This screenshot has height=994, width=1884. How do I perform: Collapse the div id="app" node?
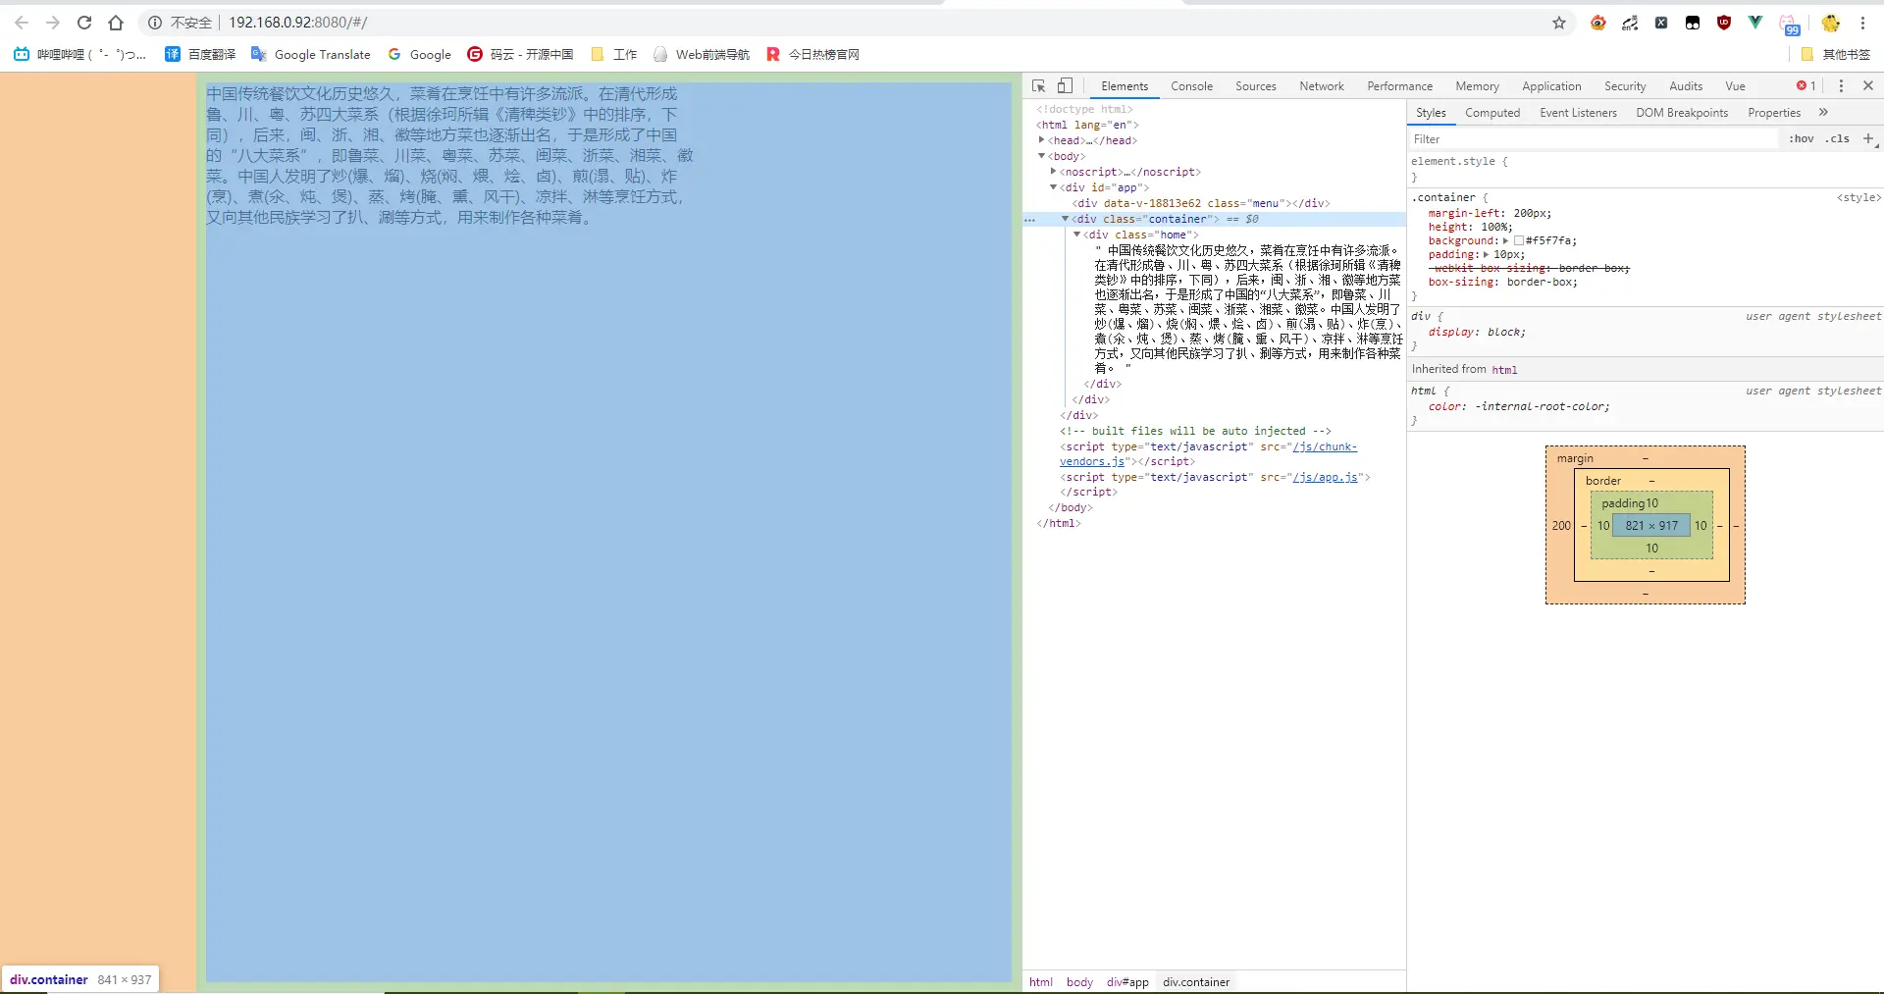click(x=1054, y=187)
